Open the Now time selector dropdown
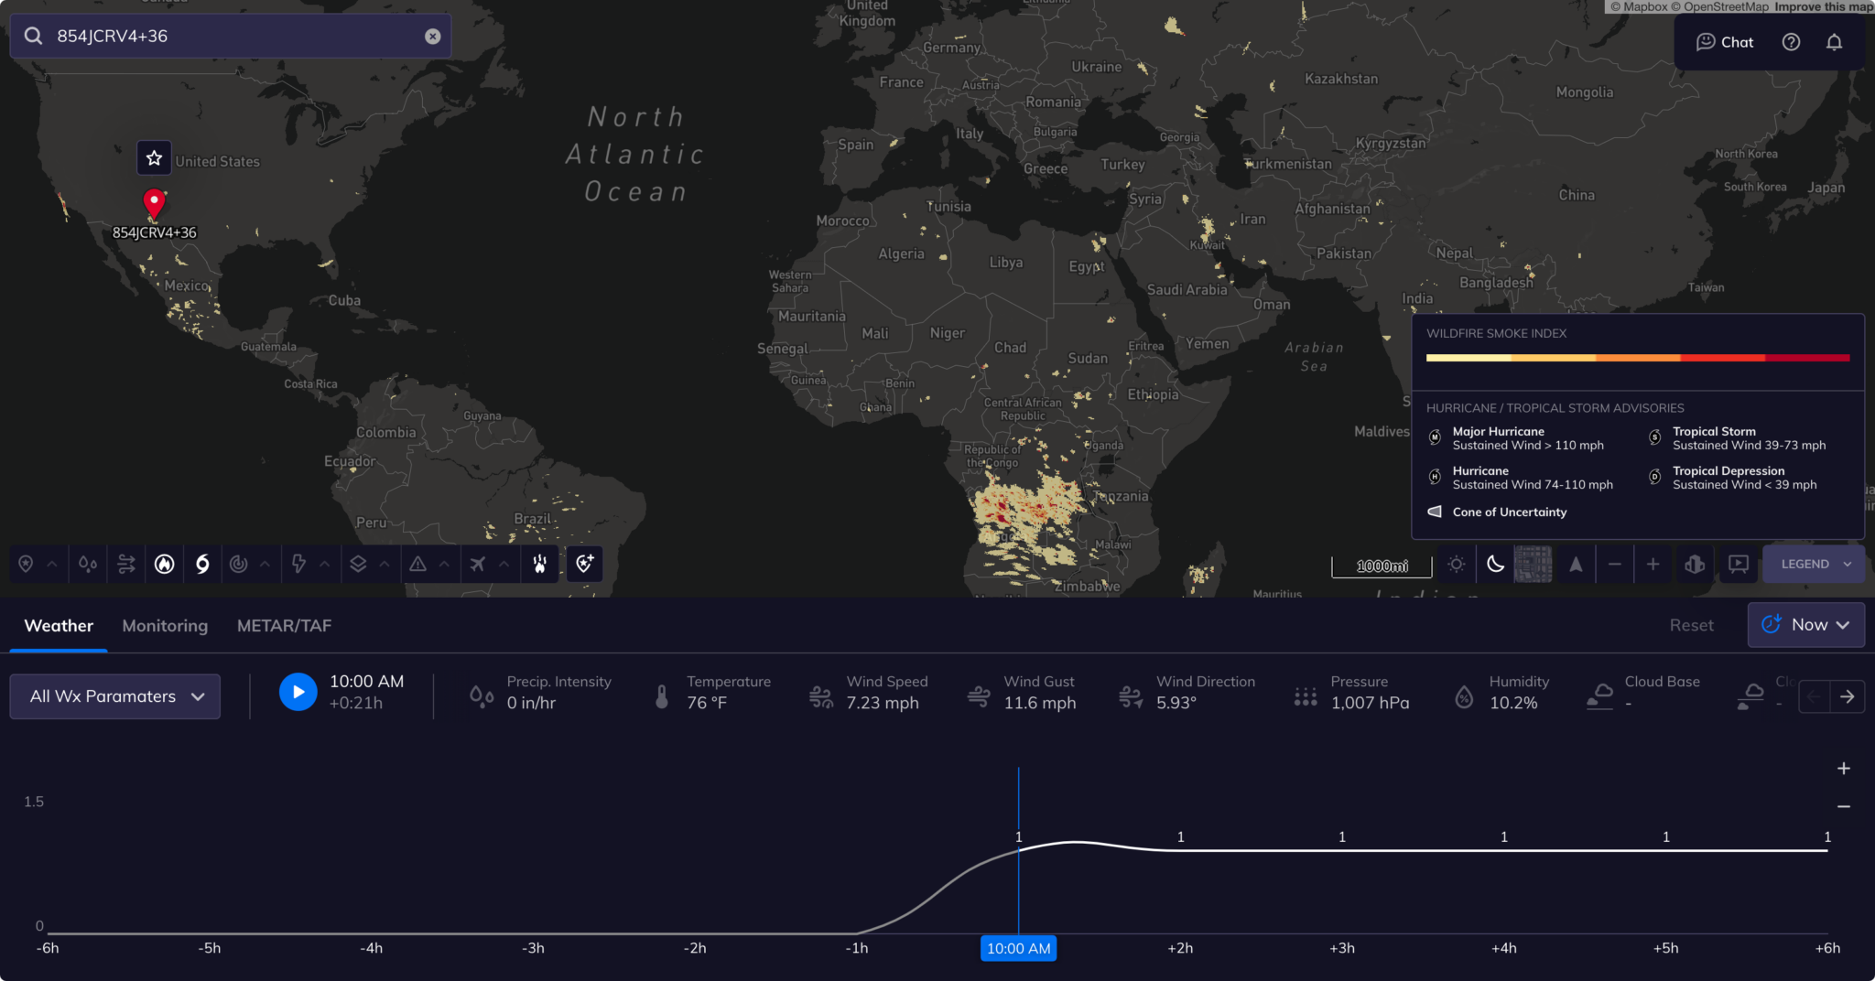 1805,624
